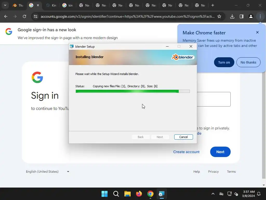Click the installer icon in taskbar

tap(162, 194)
